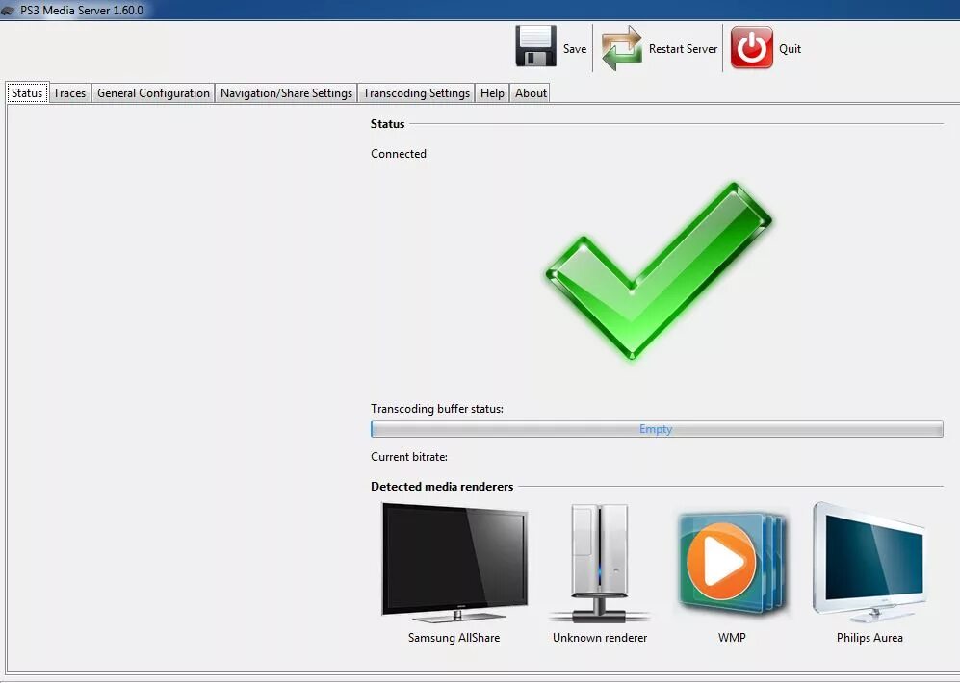Click the floppy disk Save icon
Screen dimensions: 960x683
(x=535, y=46)
